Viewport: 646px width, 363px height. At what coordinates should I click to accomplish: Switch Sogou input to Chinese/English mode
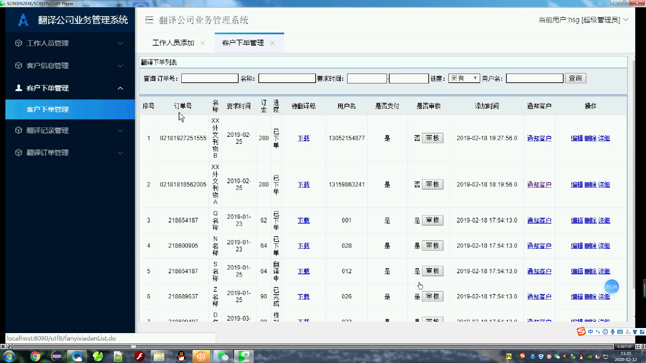[590, 332]
